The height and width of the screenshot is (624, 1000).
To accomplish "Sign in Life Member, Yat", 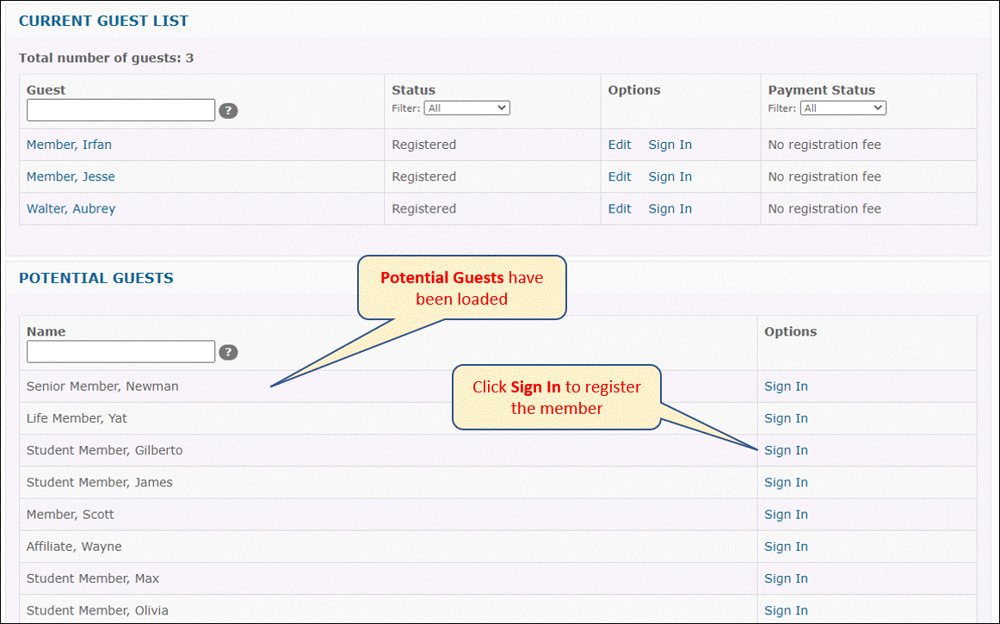I will tap(786, 418).
